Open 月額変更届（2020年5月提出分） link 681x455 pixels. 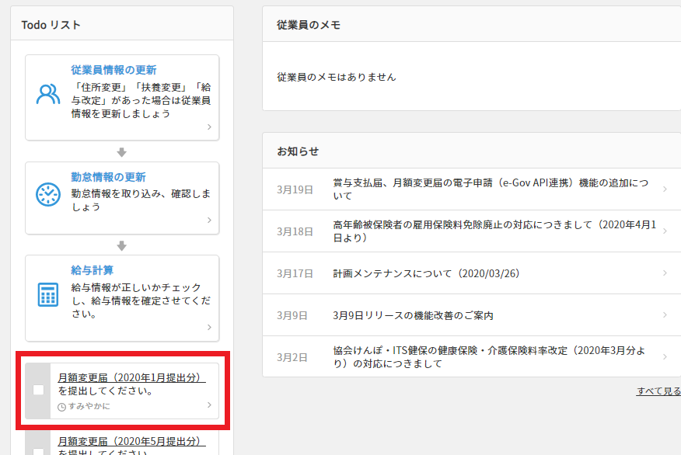click(131, 441)
